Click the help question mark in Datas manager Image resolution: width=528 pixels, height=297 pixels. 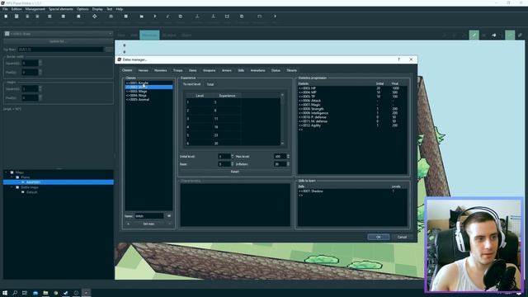[x=398, y=59]
